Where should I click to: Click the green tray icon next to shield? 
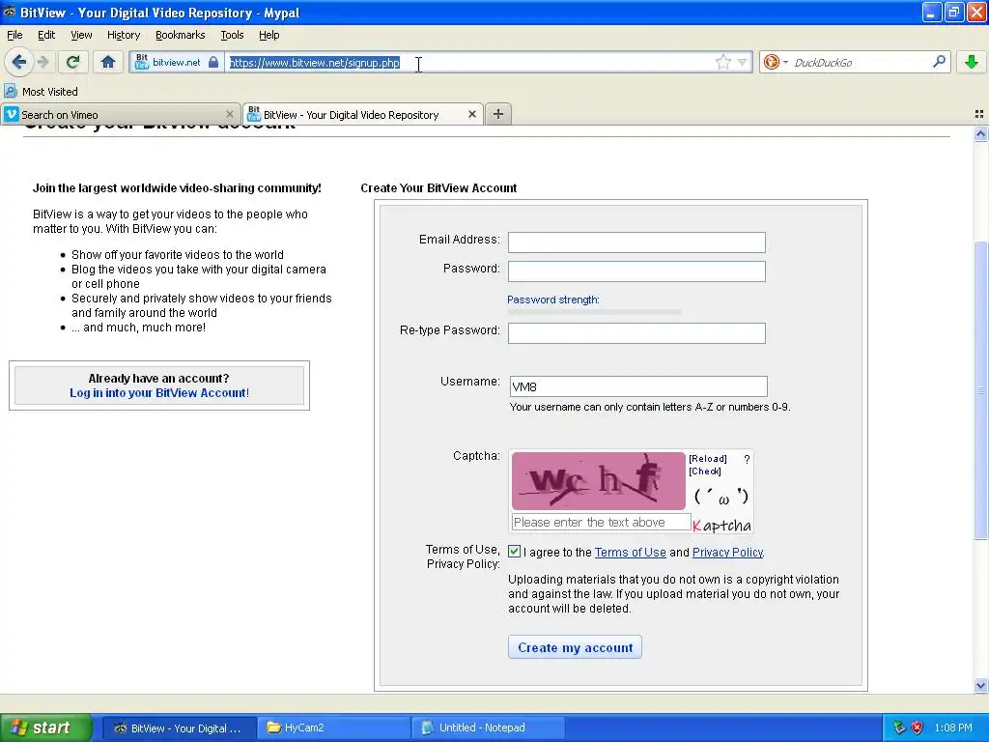click(899, 728)
